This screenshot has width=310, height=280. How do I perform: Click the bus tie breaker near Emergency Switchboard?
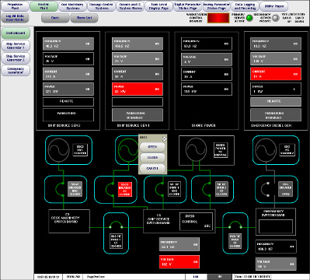[235, 225]
